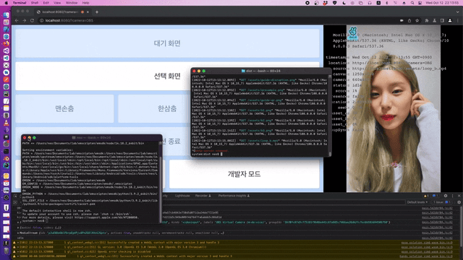This screenshot has width=463, height=260.
Task: Open console settings gear icon
Action: point(459,202)
